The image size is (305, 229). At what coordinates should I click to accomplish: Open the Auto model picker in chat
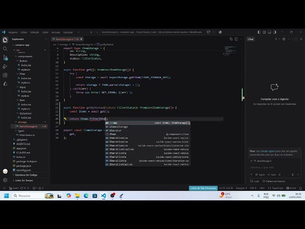click(x=272, y=175)
